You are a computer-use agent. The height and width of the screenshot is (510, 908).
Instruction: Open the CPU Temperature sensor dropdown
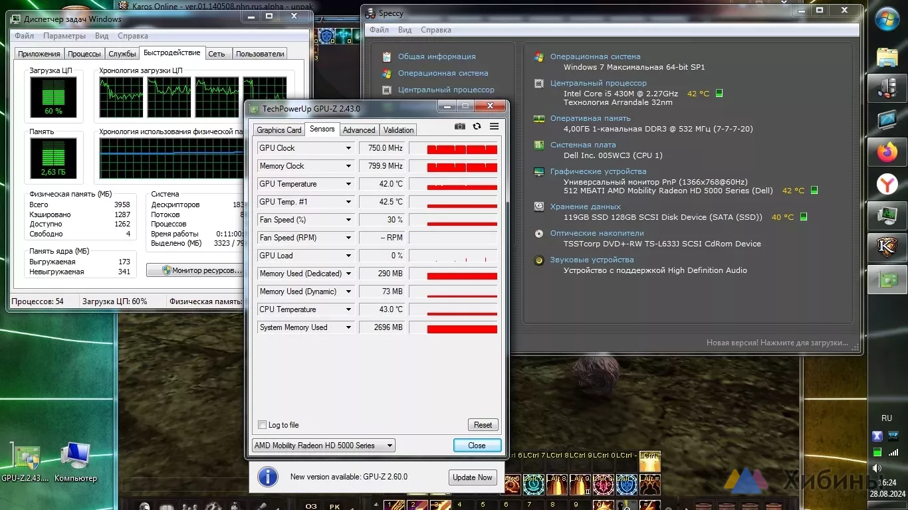[348, 309]
